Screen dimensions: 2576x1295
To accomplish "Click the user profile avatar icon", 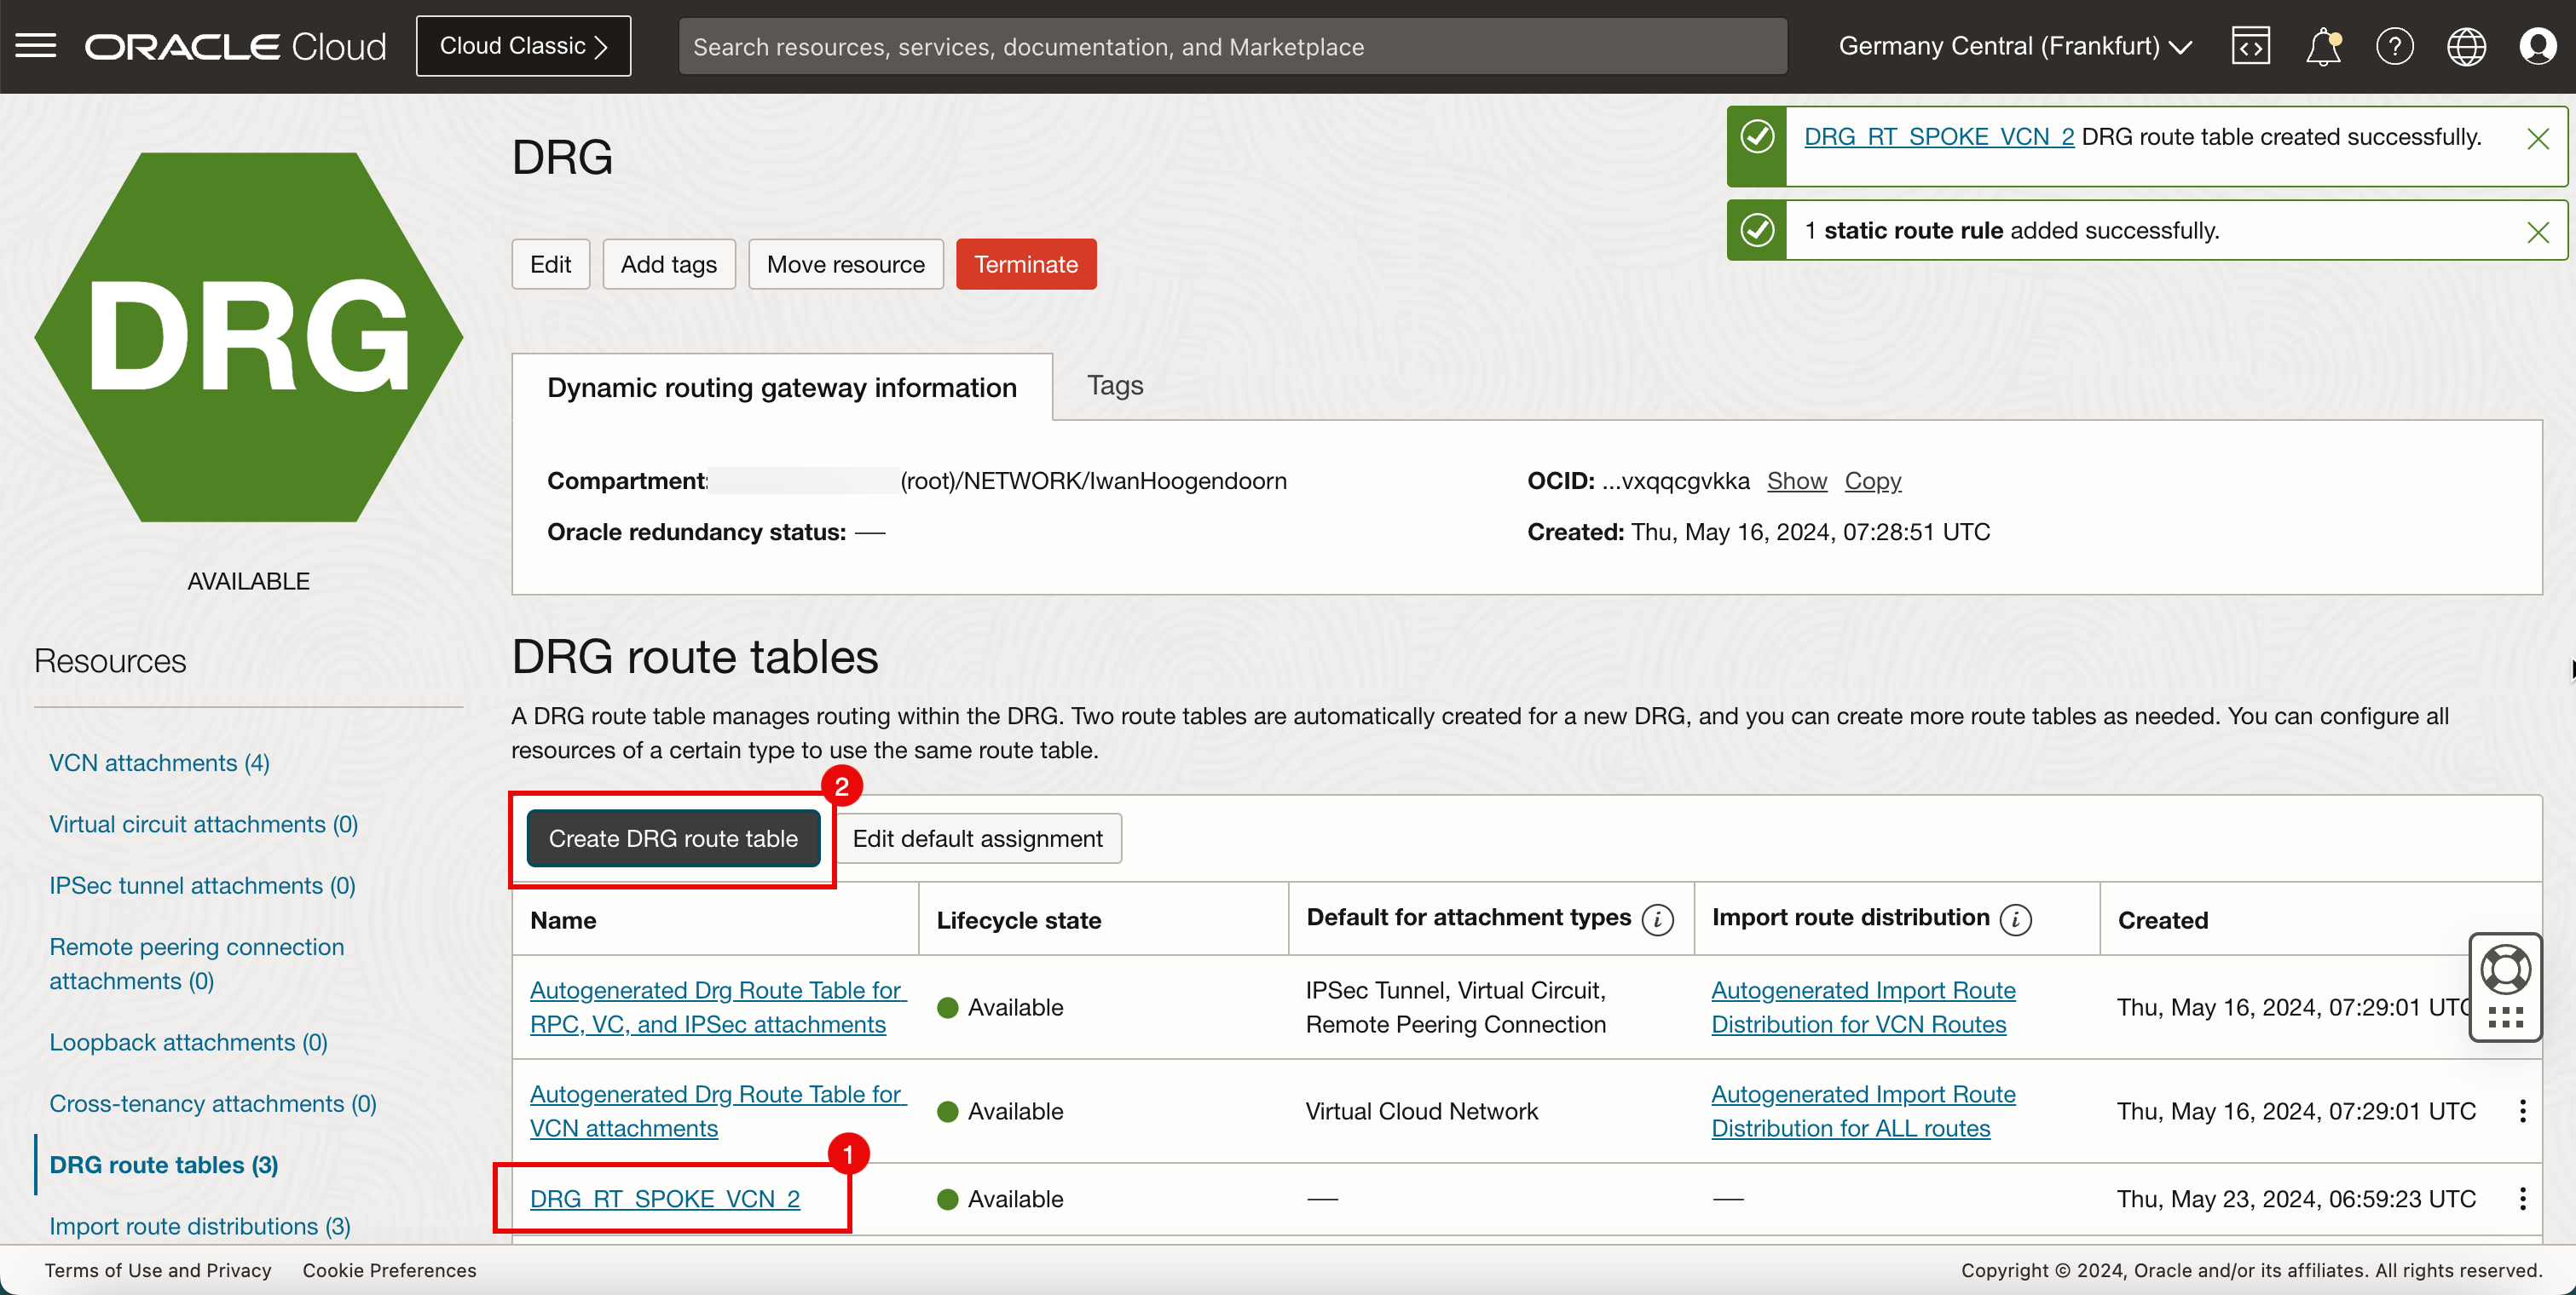I will pyautogui.click(x=2538, y=46).
